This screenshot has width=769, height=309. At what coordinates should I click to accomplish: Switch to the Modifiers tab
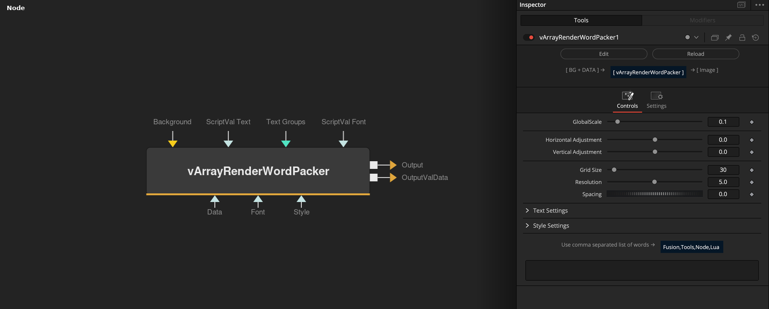pyautogui.click(x=702, y=20)
